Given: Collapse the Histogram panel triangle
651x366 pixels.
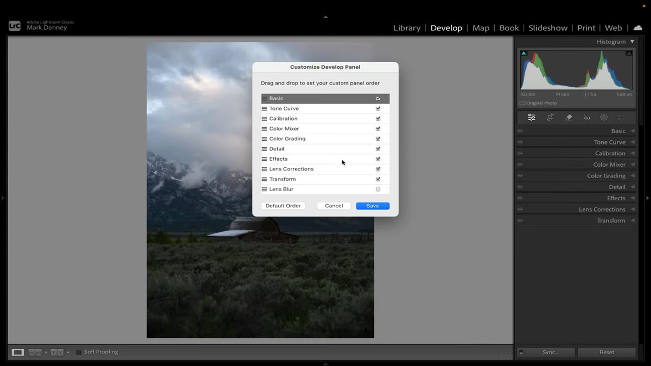Looking at the screenshot, I should pyautogui.click(x=632, y=42).
